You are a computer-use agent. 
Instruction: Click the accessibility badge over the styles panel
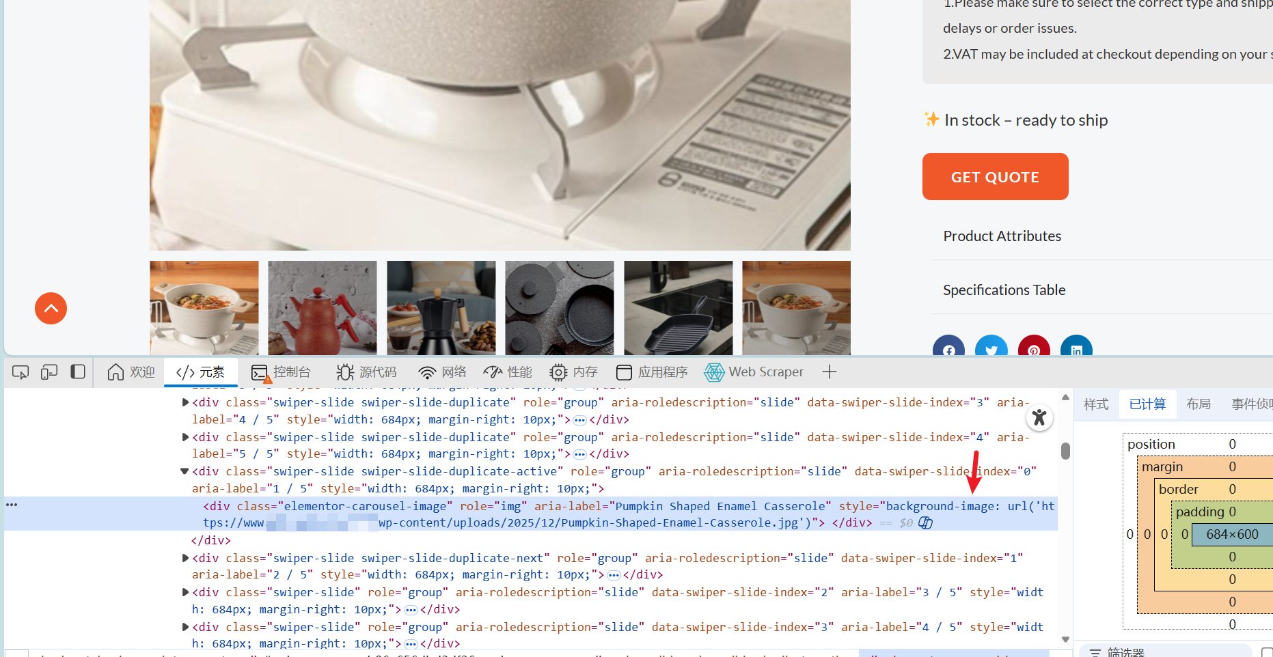[1039, 417]
